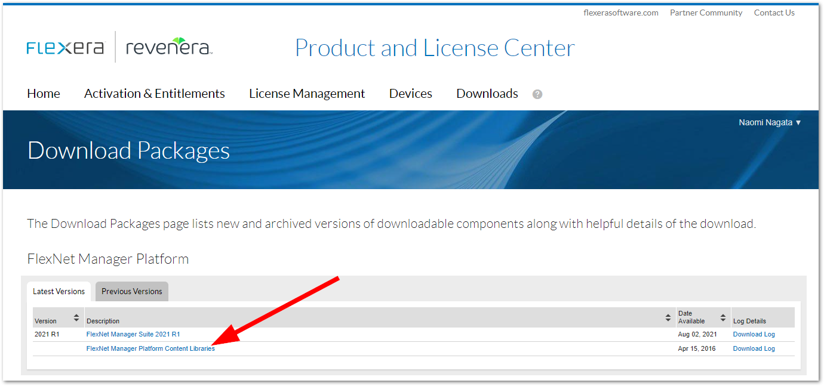Open FlexNet Manager Suite 2021 R1
824x386 pixels.
[133, 335]
